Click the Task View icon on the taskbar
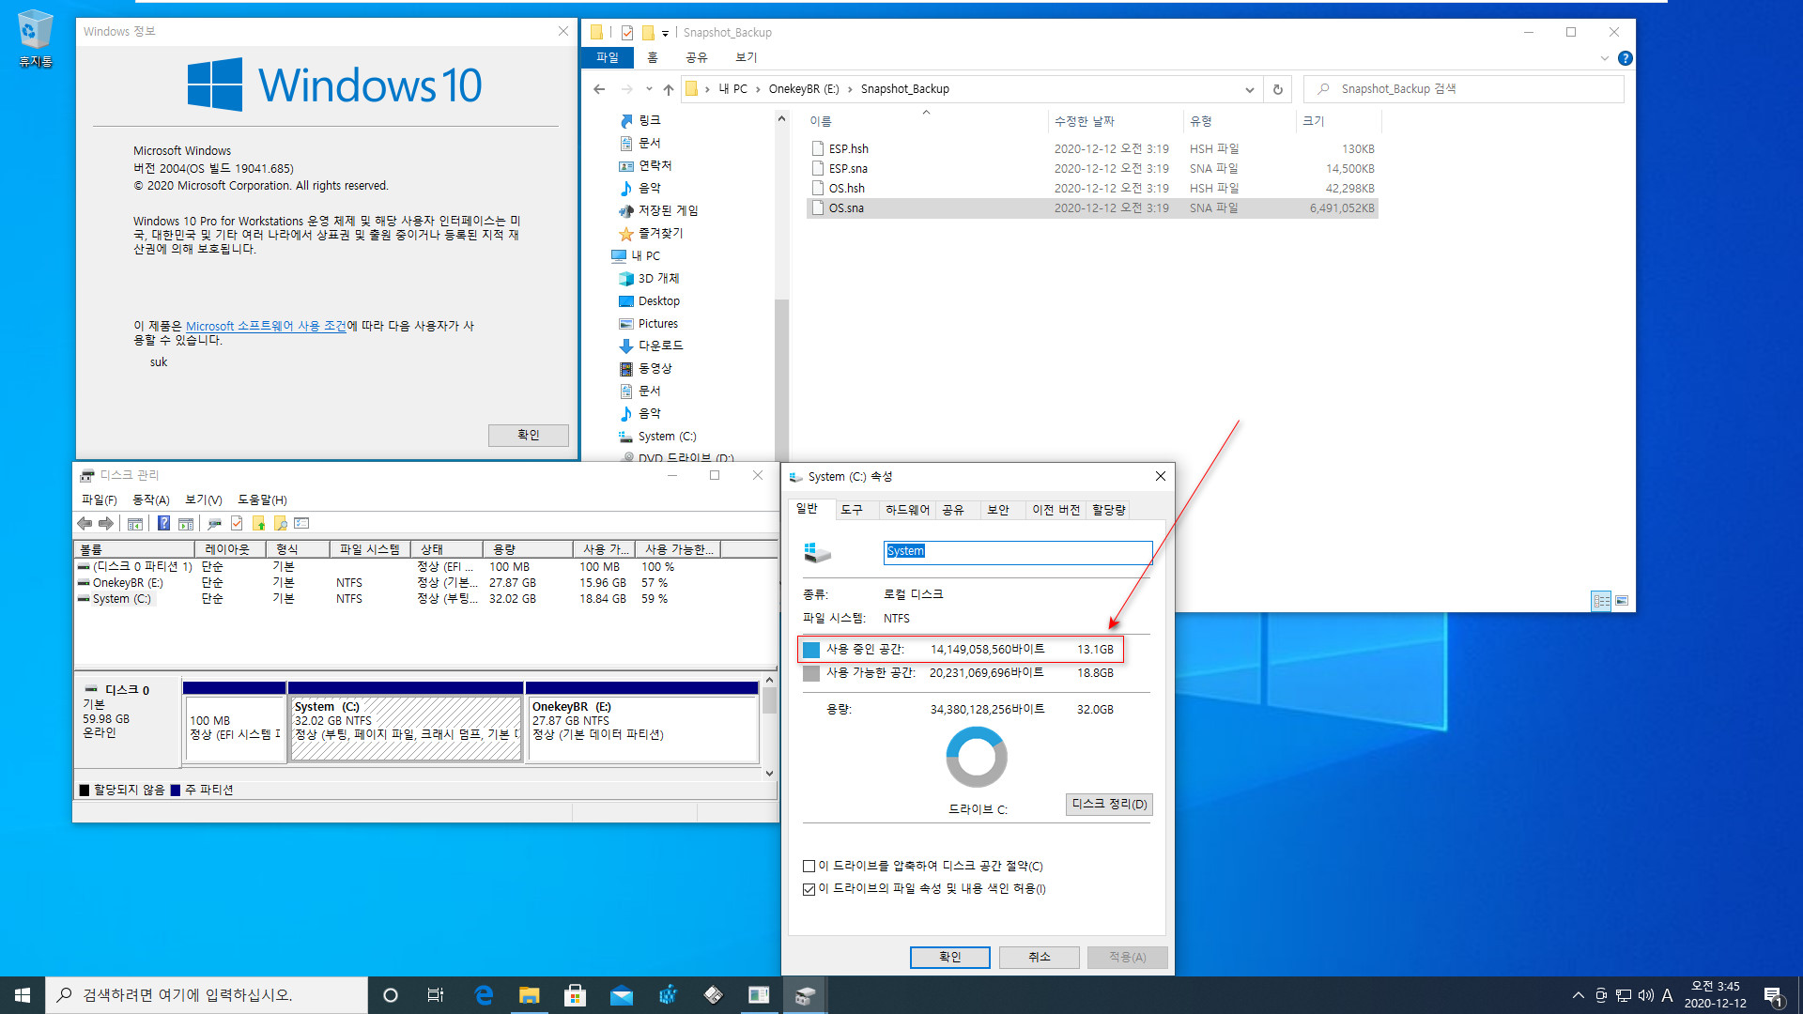The image size is (1803, 1014). 436,995
